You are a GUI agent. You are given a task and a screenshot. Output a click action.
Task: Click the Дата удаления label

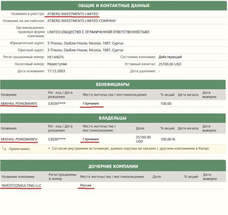click(143, 71)
